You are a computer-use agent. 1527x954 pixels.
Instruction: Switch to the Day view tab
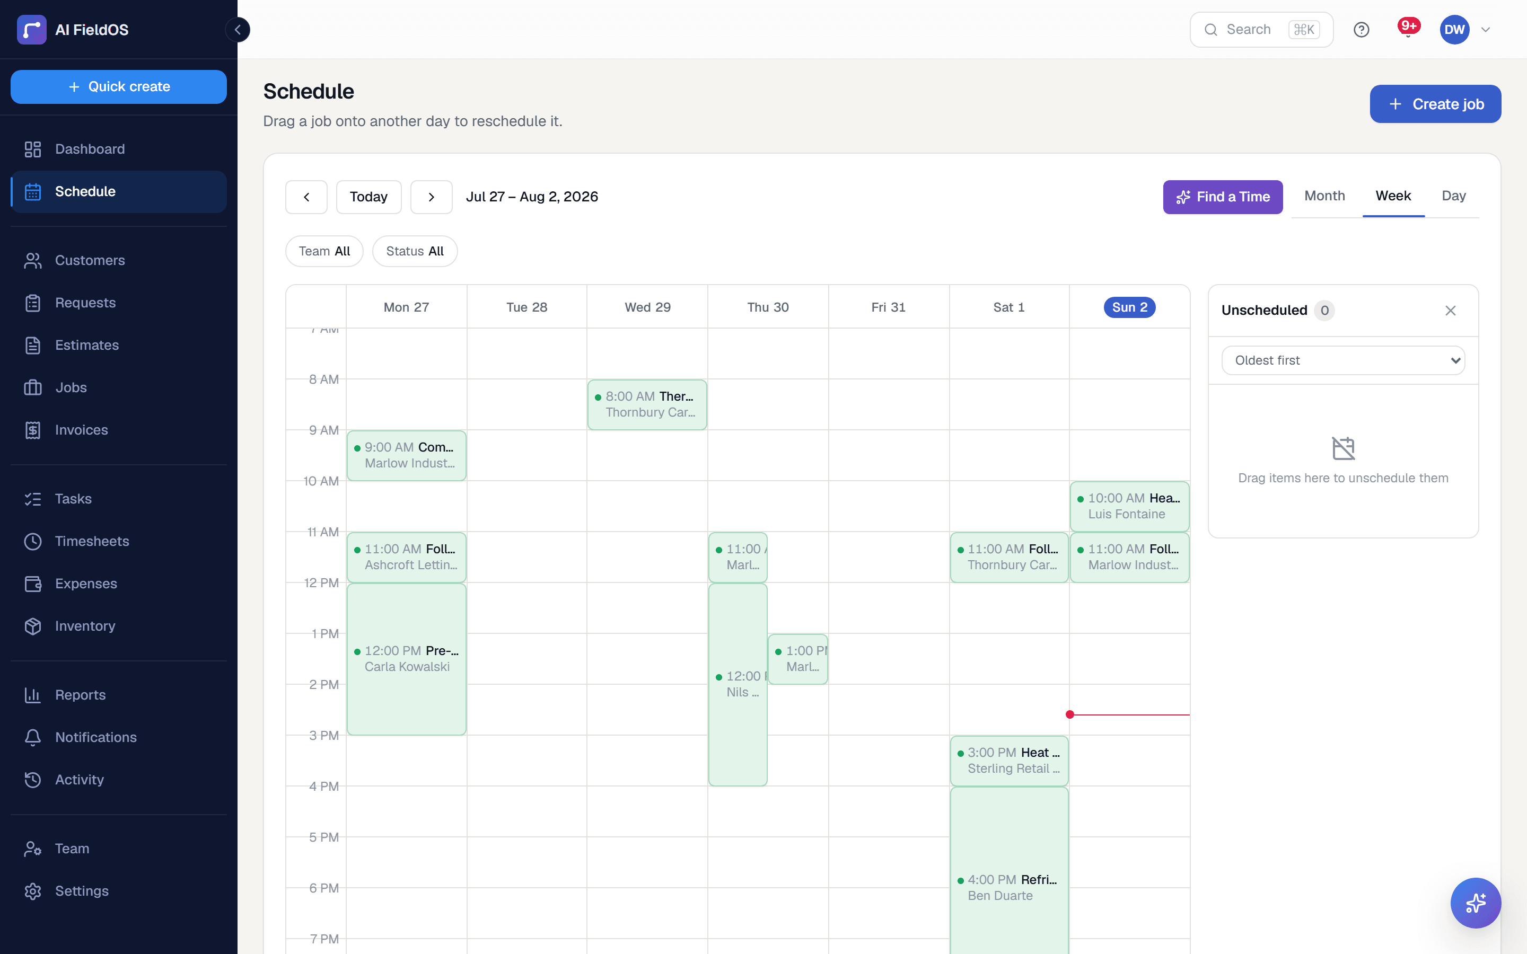pos(1454,196)
